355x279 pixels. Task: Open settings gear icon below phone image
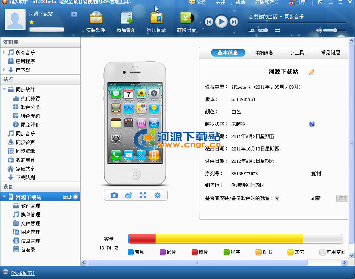pos(157,195)
